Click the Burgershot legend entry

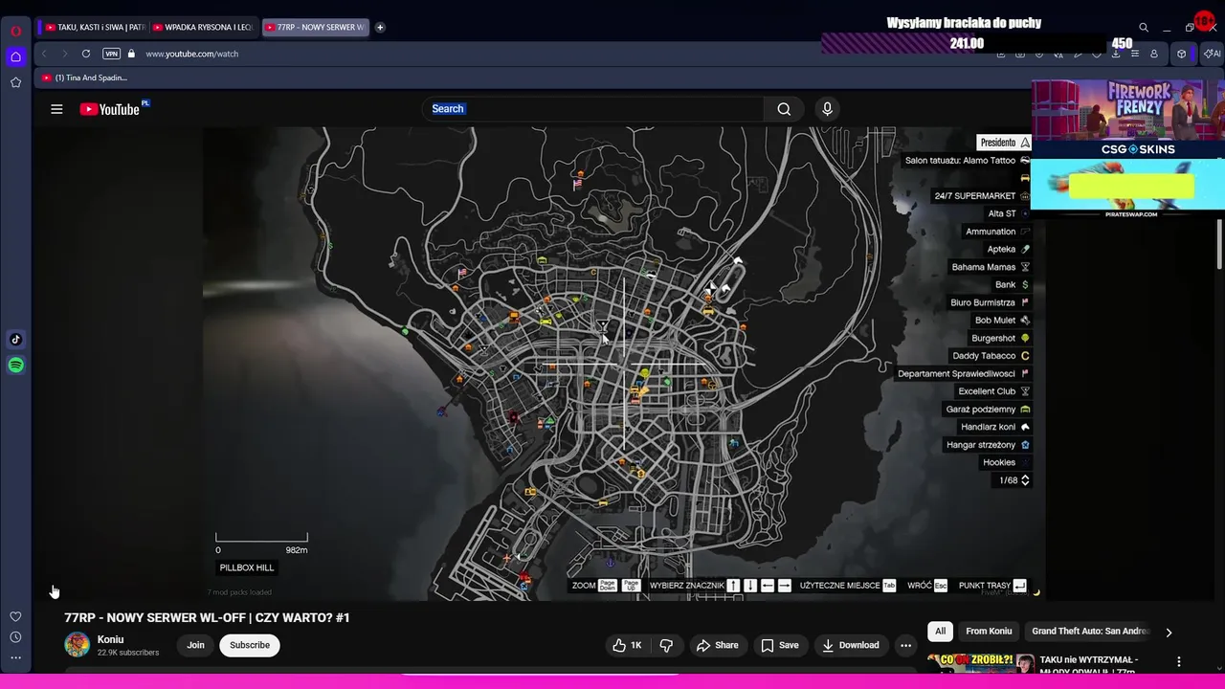click(x=1000, y=338)
